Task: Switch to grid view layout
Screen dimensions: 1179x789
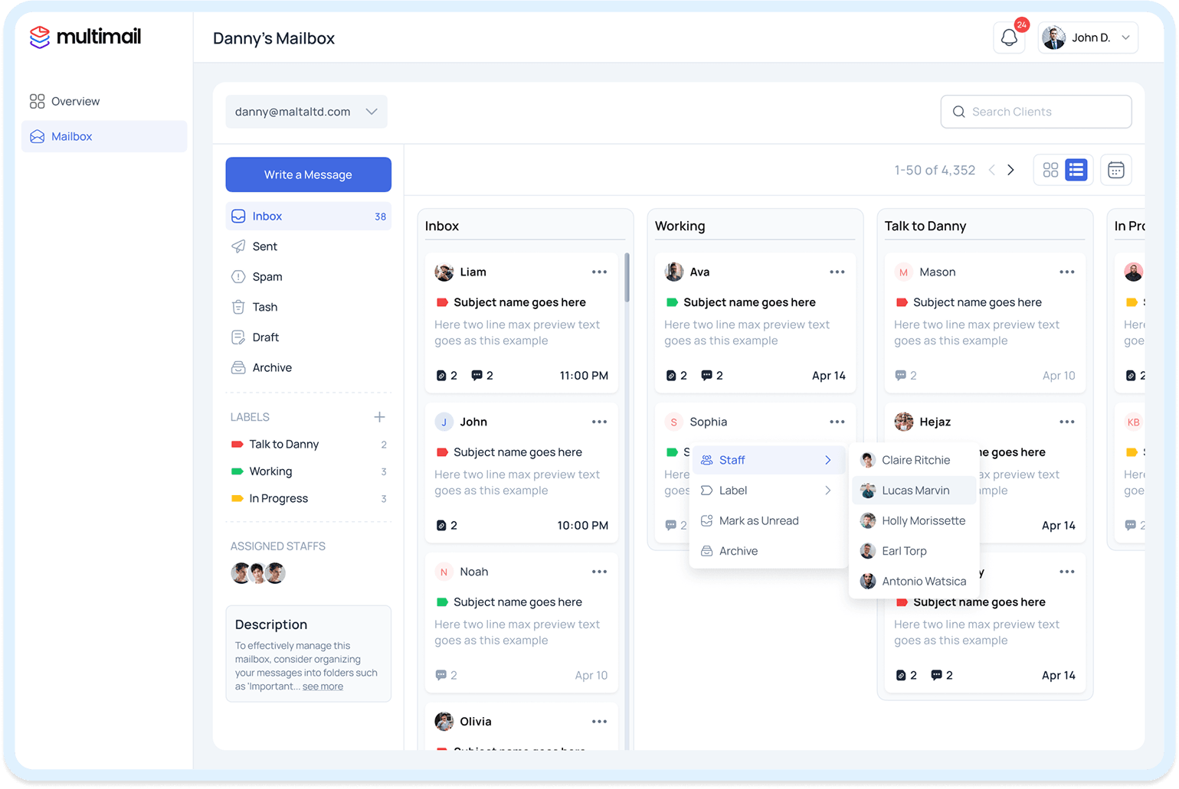Action: click(1050, 169)
